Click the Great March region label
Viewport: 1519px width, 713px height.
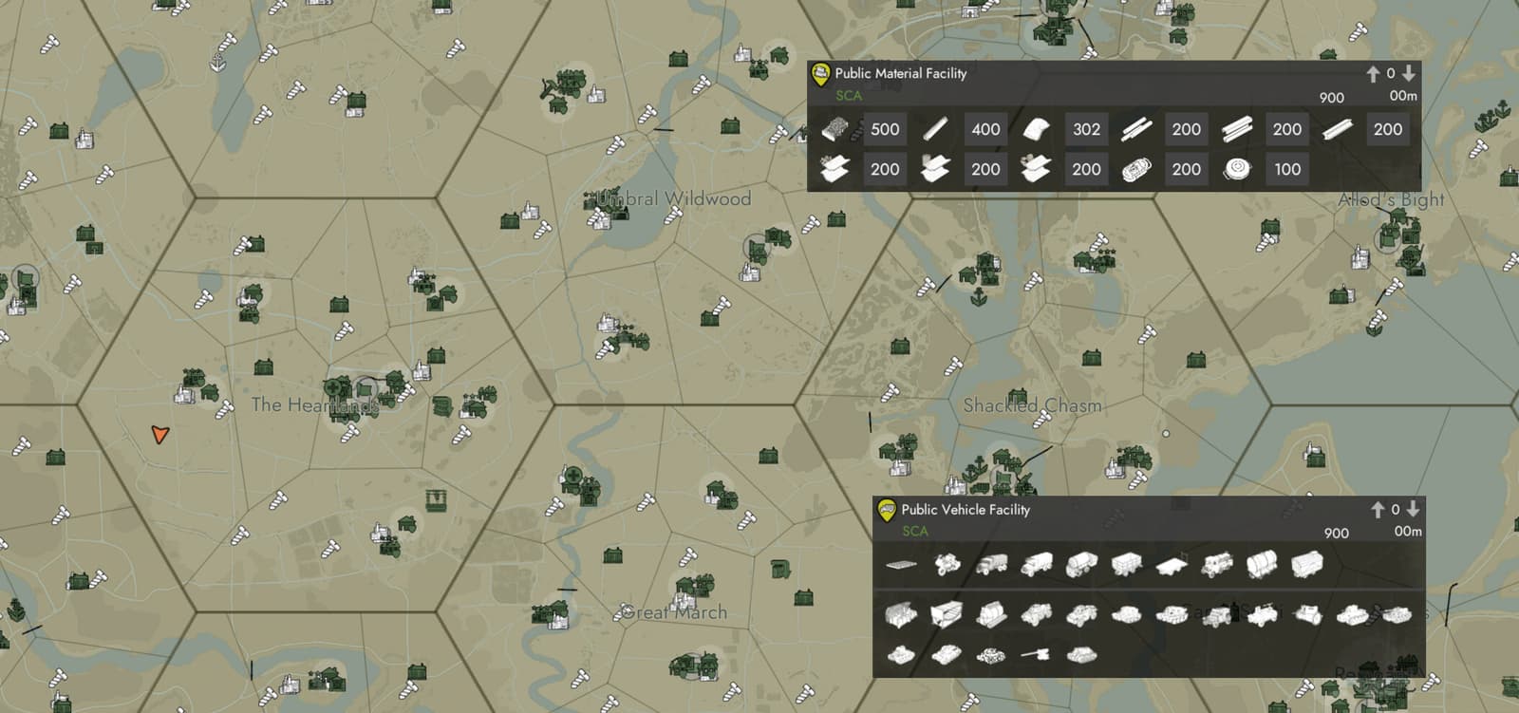[674, 612]
